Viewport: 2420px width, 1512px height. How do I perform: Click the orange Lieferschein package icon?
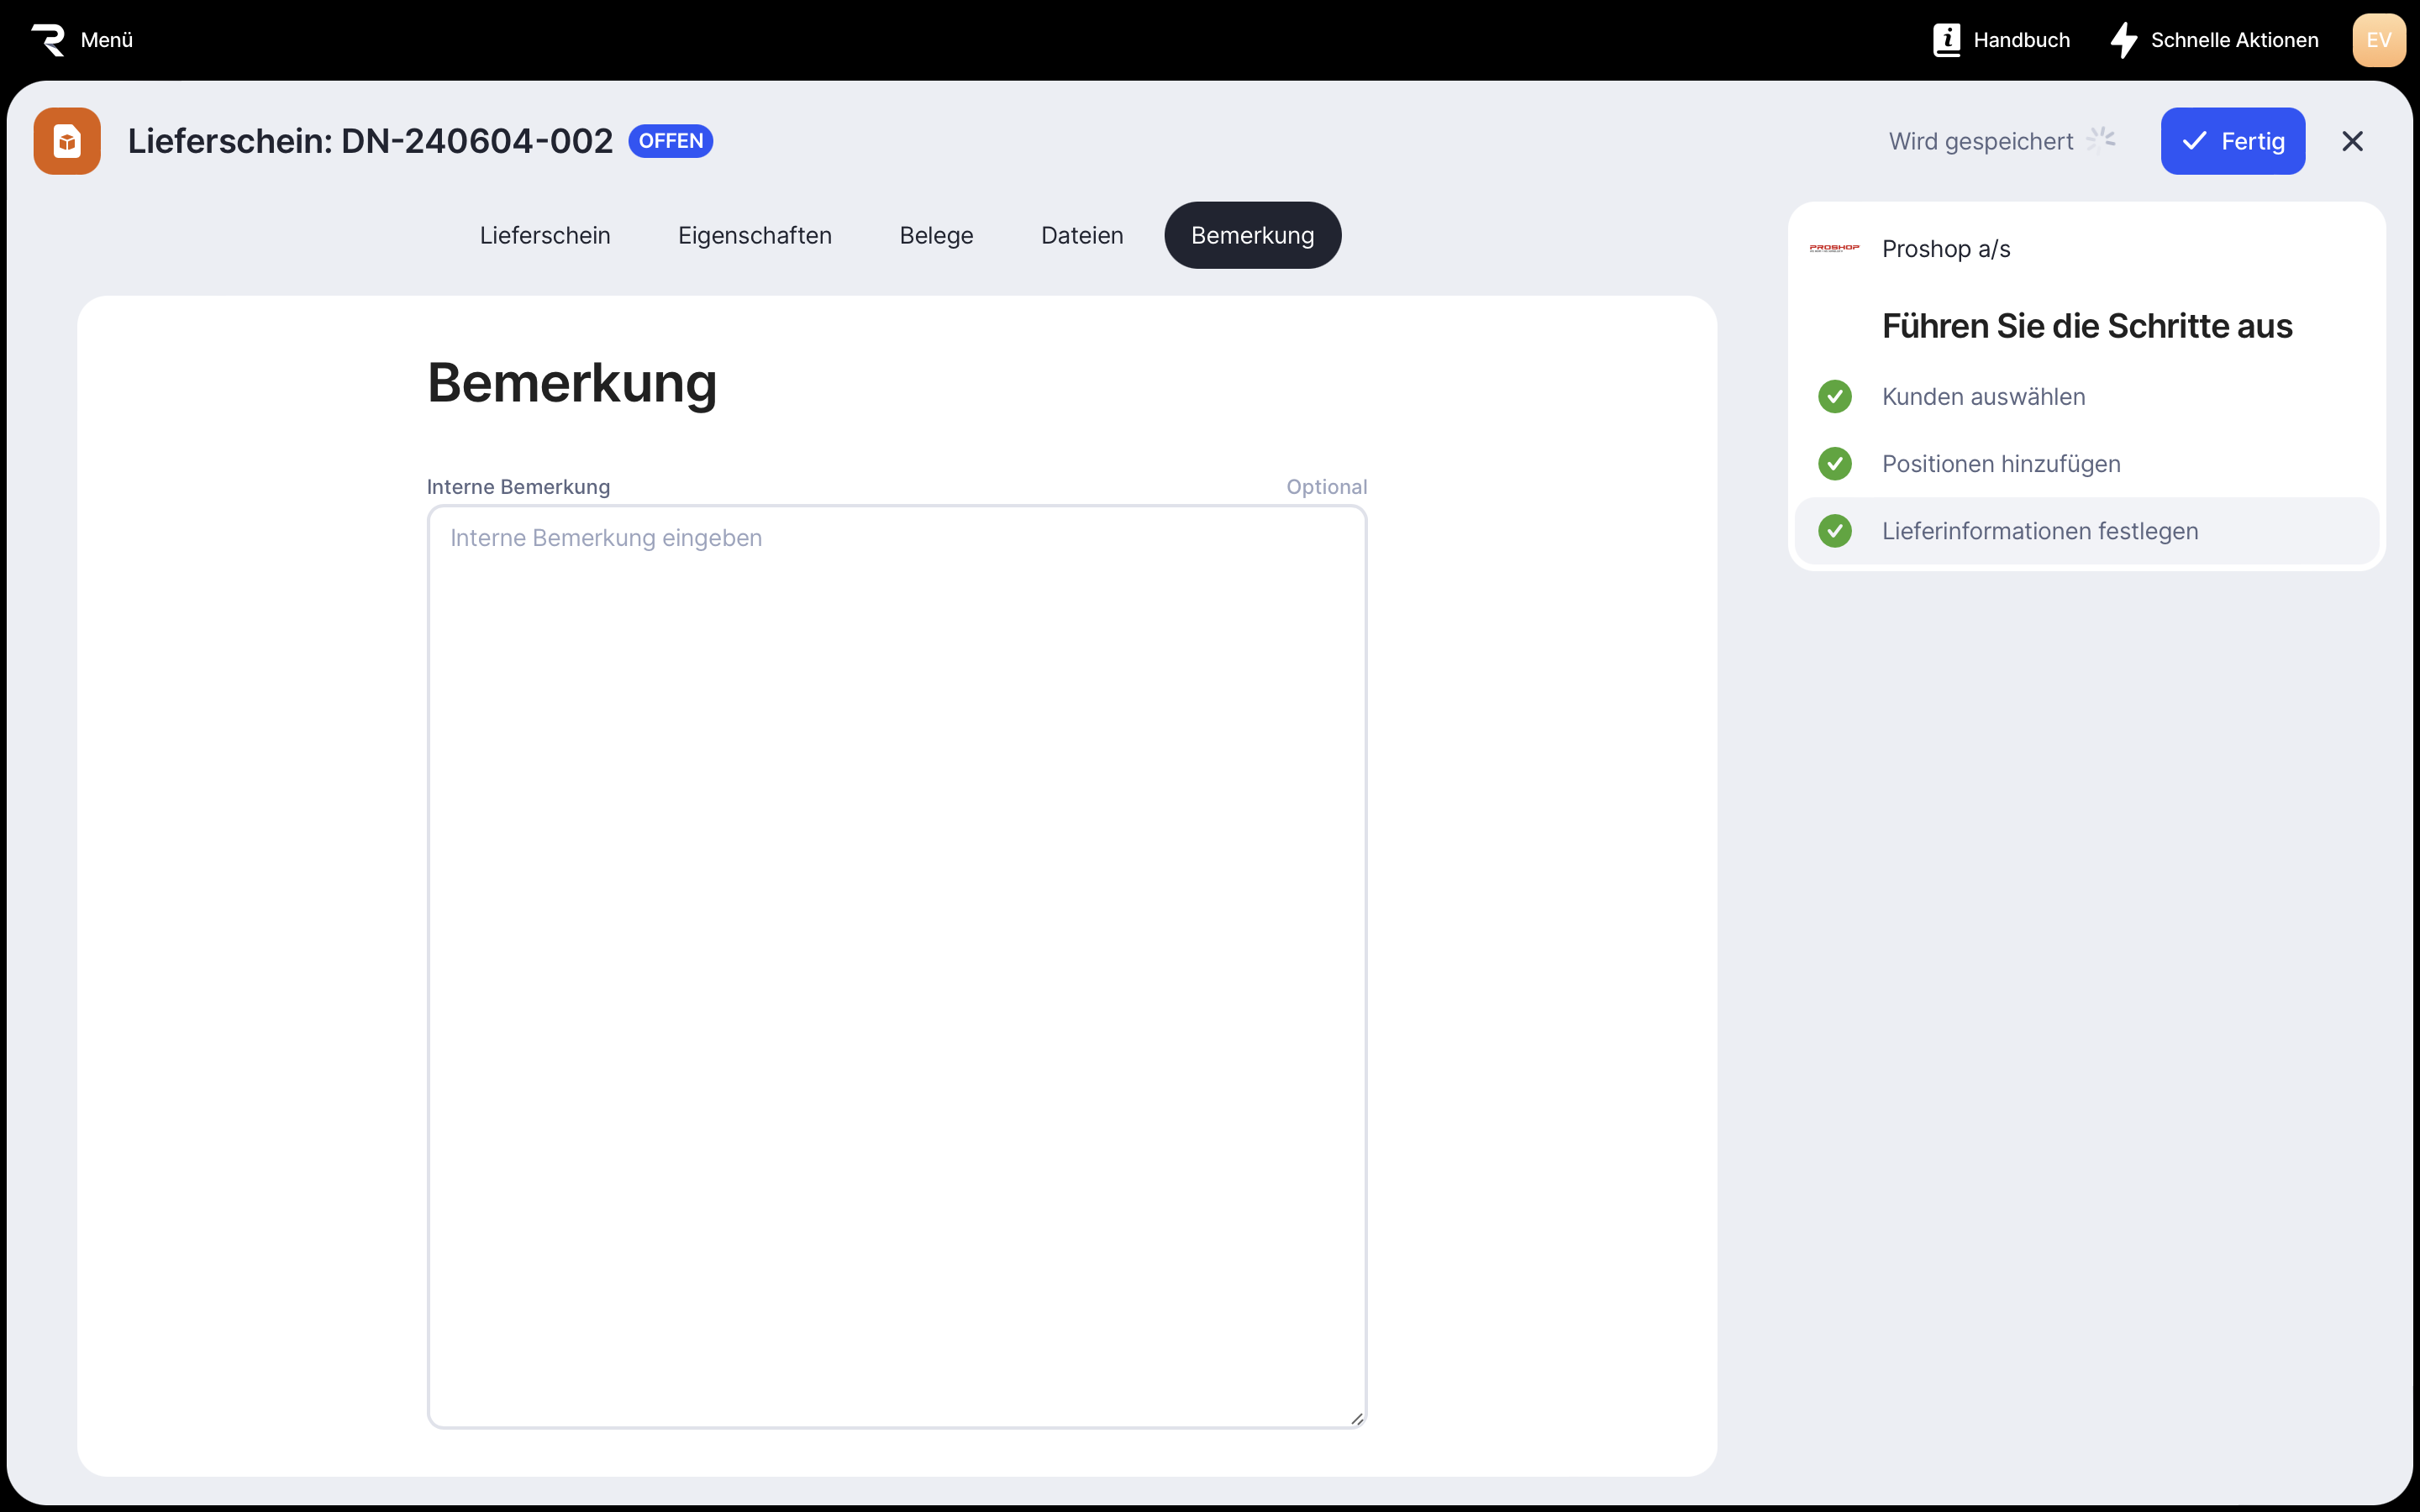(67, 141)
